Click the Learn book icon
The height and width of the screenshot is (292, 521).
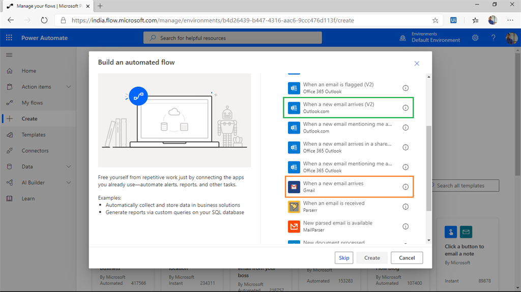pyautogui.click(x=10, y=199)
